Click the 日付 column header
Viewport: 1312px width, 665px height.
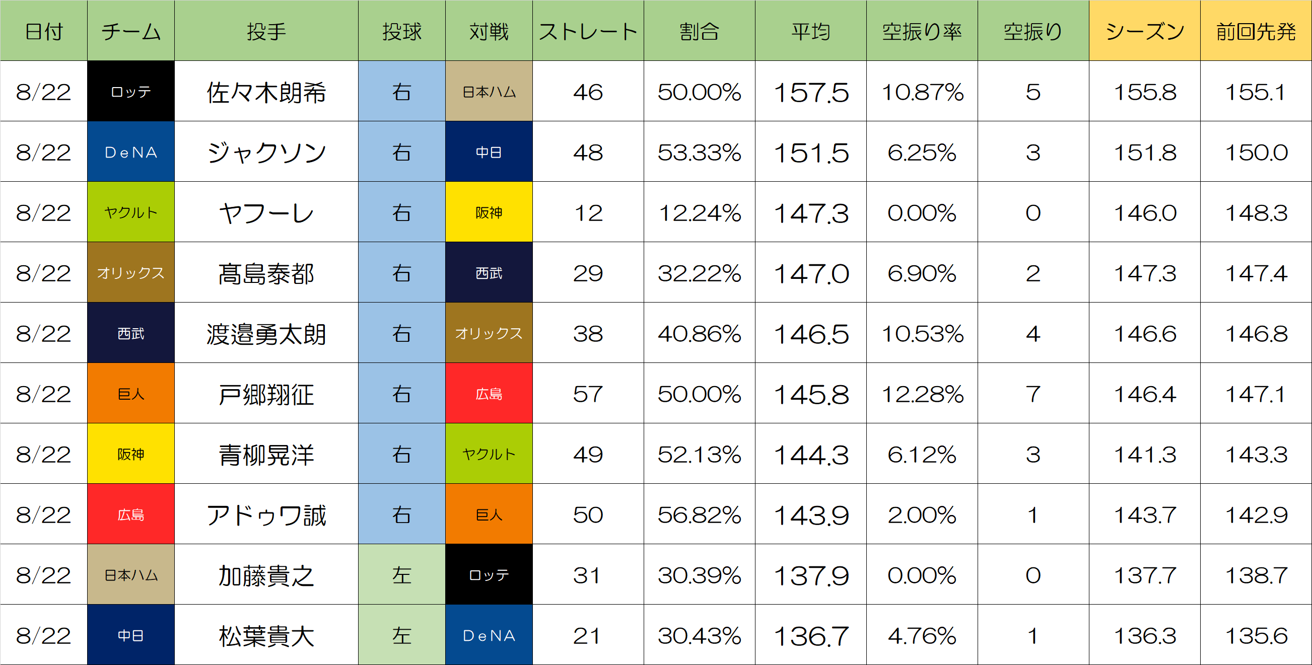(x=44, y=31)
